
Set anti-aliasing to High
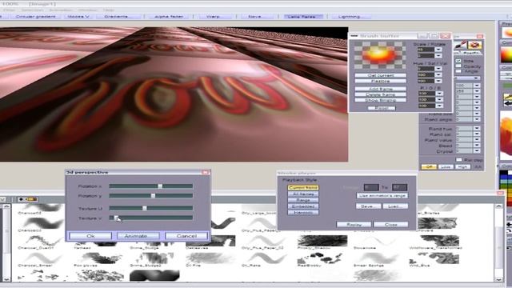[462, 167]
